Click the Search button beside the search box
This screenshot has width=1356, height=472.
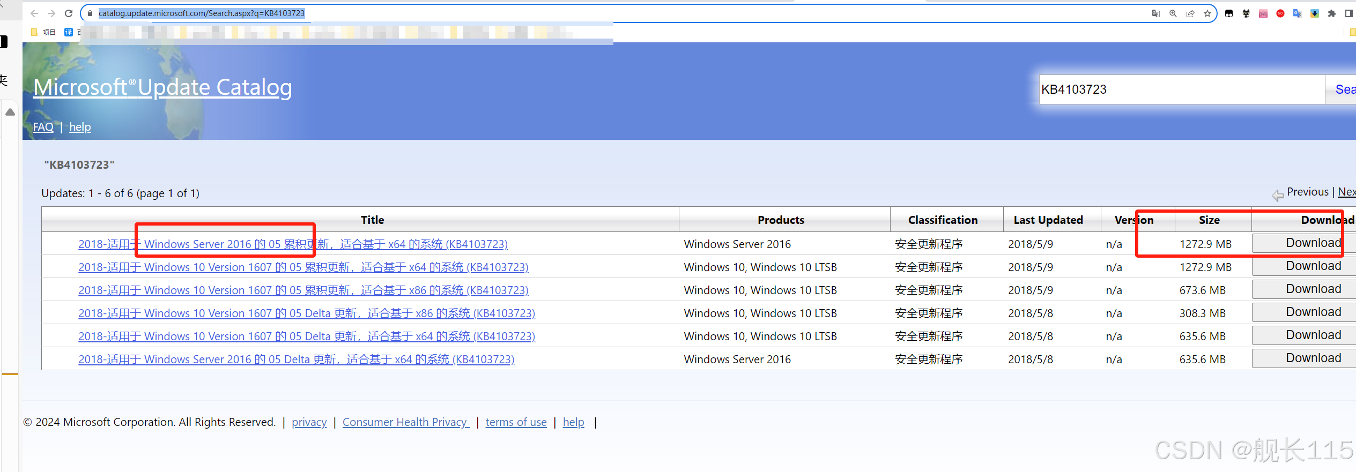tap(1342, 89)
